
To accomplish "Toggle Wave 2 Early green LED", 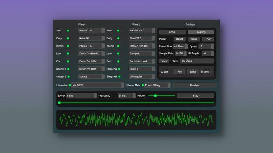I will [119, 38].
